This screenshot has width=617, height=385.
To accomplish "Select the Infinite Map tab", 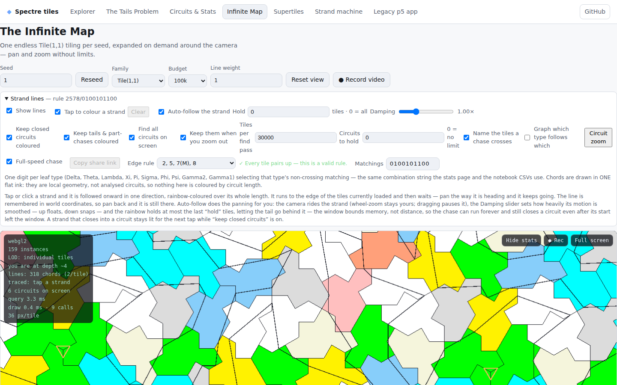I will pyautogui.click(x=245, y=12).
